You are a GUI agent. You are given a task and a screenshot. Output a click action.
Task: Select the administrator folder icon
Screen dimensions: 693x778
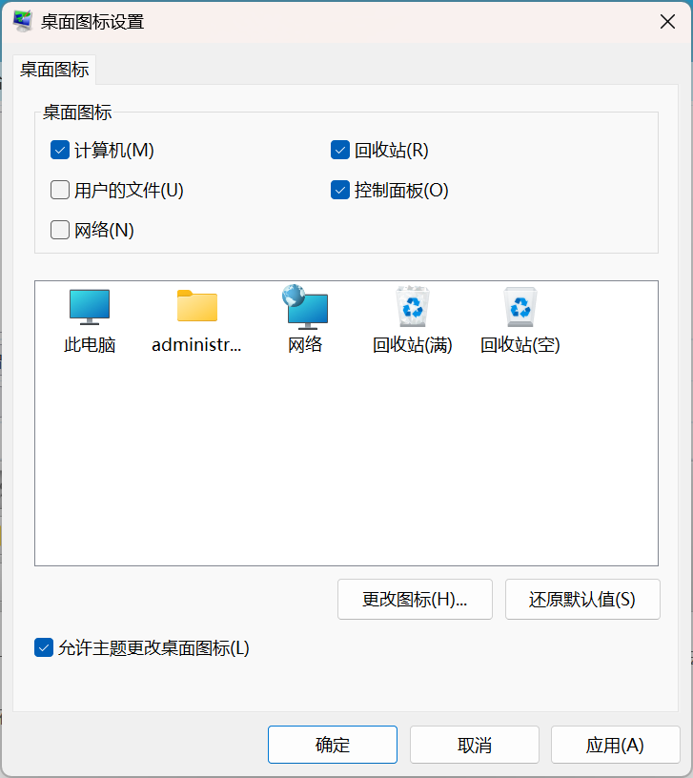coord(197,307)
